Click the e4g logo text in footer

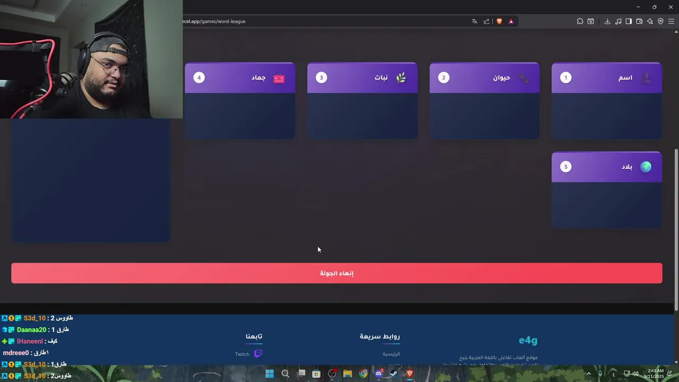pos(528,340)
